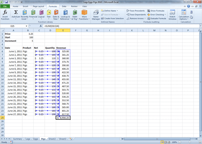Image resolution: width=202 pixels, height=144 pixels.
Task: Switch to Sheet2 tab
Action: (x=52, y=139)
